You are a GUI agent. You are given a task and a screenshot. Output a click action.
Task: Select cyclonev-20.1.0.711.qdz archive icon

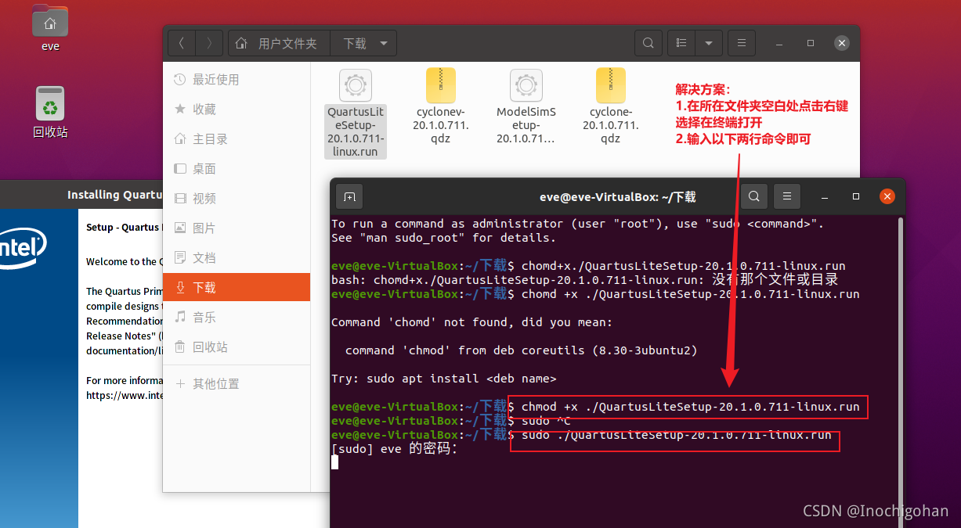[x=443, y=85]
